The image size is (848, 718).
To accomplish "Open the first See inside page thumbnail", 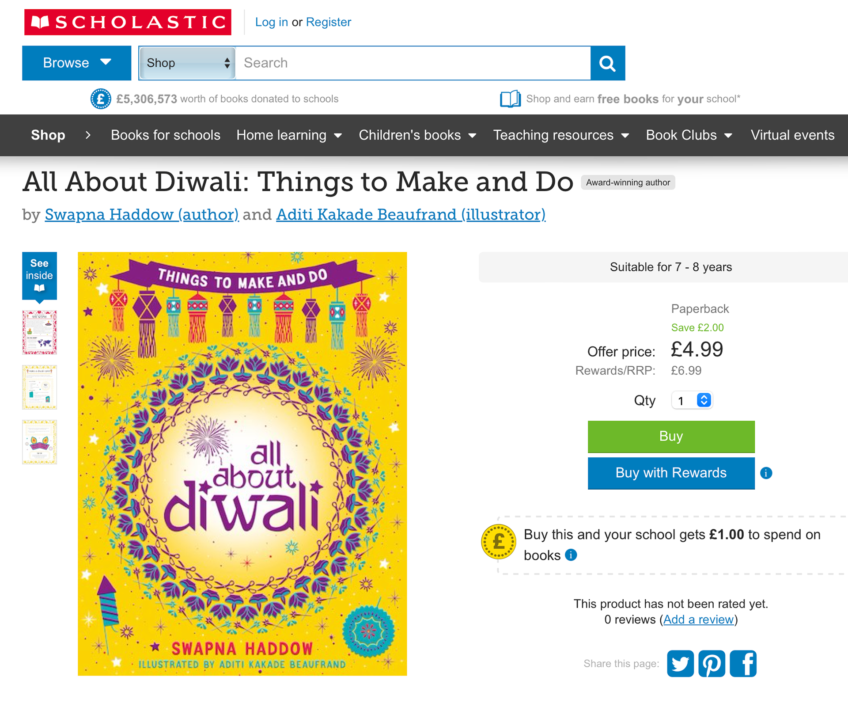I will [39, 332].
